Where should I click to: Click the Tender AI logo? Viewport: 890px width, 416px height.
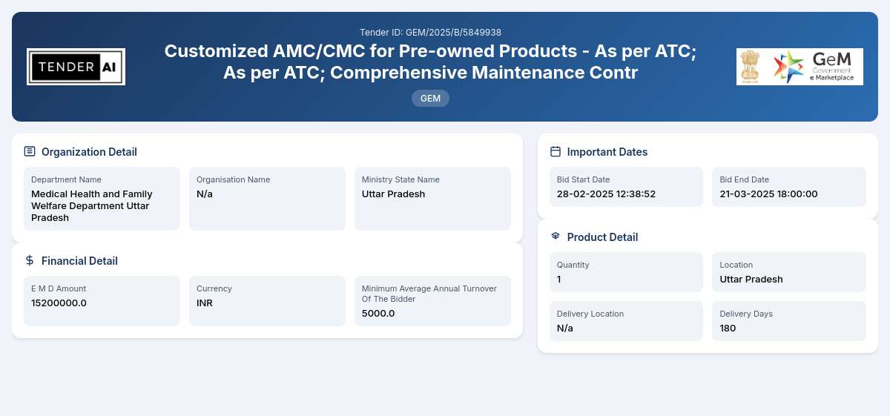76,67
